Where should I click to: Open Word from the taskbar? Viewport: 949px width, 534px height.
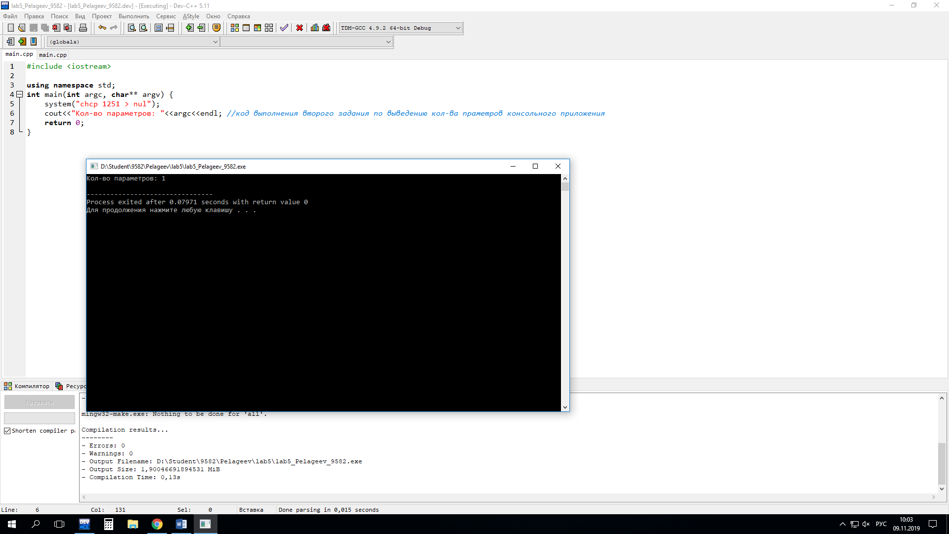pos(181,524)
